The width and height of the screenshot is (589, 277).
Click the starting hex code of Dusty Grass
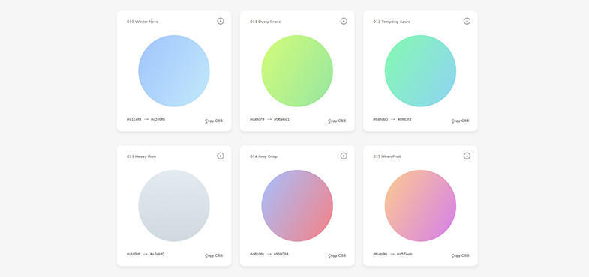[x=257, y=119]
